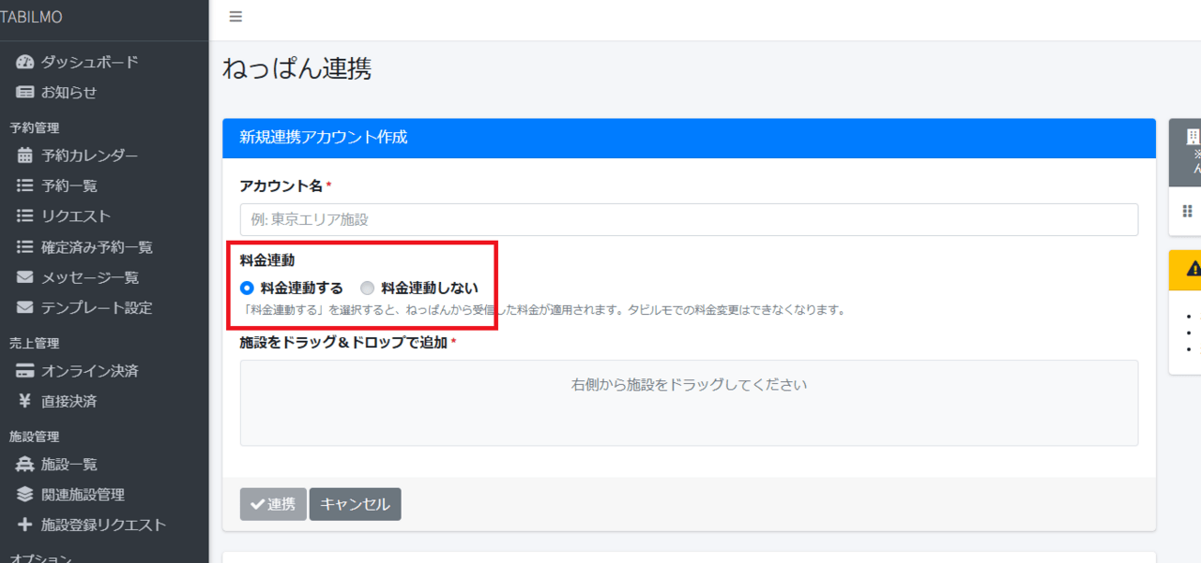Go to リクエスト in sidebar
1201x563 pixels.
76,216
